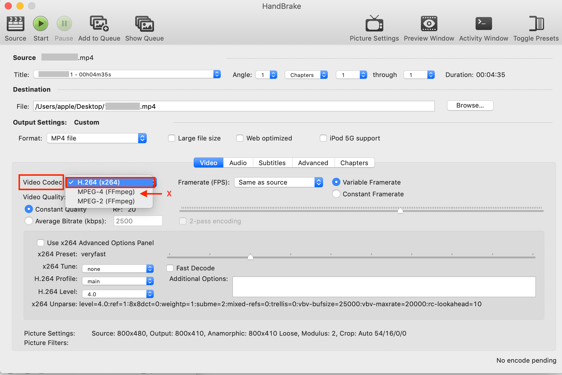Click the Pause toolbar icon
The image size is (562, 375).
64,24
